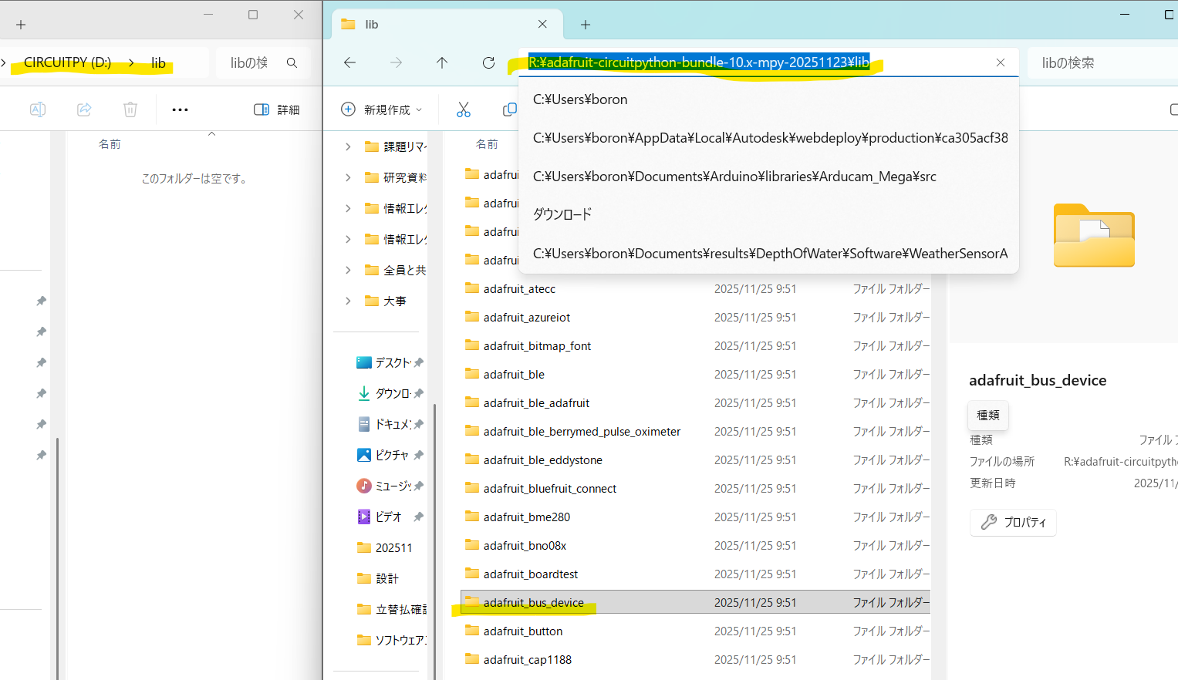
Task: Click the Cut scissors icon
Action: pyautogui.click(x=463, y=109)
